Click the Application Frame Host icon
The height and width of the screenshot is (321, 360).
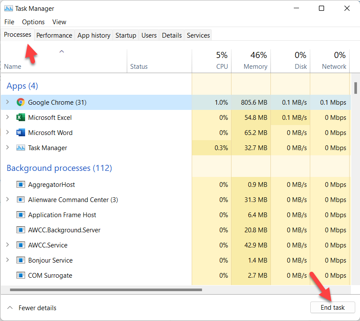click(20, 215)
